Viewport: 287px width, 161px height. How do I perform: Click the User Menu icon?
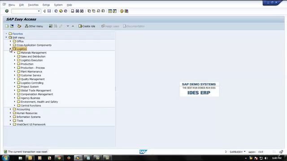7,26
